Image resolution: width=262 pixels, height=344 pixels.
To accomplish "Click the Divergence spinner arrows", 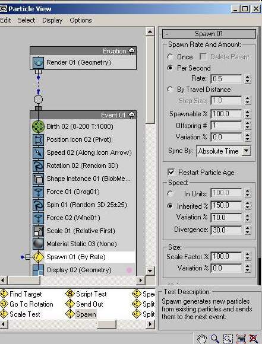I will (248, 230).
